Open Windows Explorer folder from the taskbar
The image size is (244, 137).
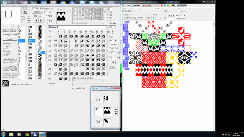coord(11,135)
